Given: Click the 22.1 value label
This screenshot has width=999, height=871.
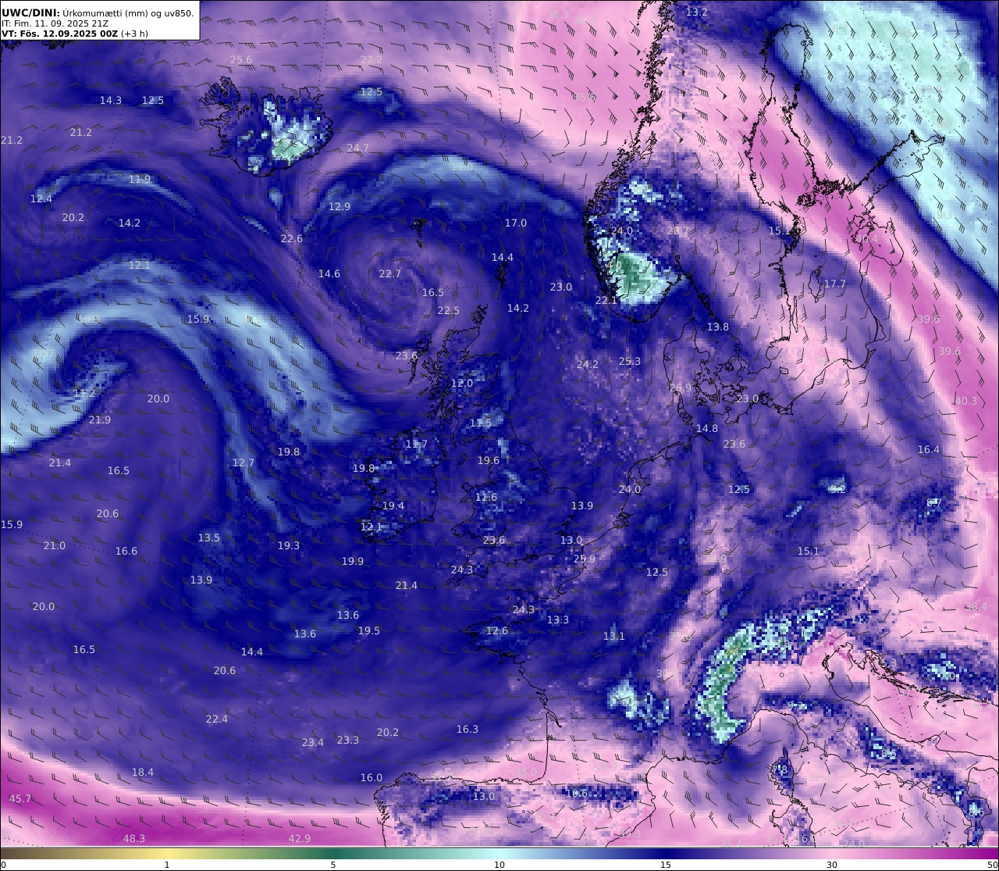Looking at the screenshot, I should tap(606, 301).
